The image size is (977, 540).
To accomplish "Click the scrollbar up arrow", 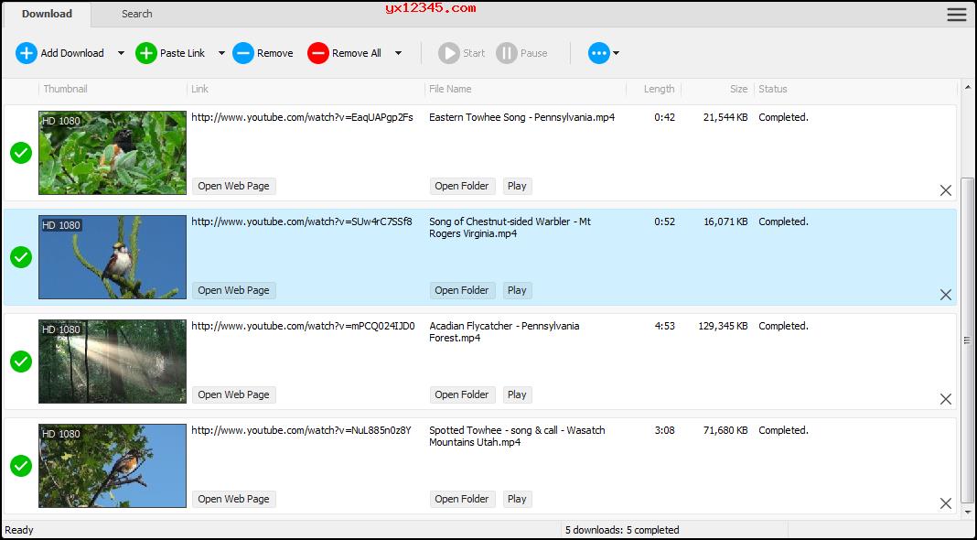I will coord(968,87).
